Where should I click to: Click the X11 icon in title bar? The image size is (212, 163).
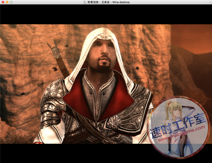pyautogui.click(x=85, y=2)
